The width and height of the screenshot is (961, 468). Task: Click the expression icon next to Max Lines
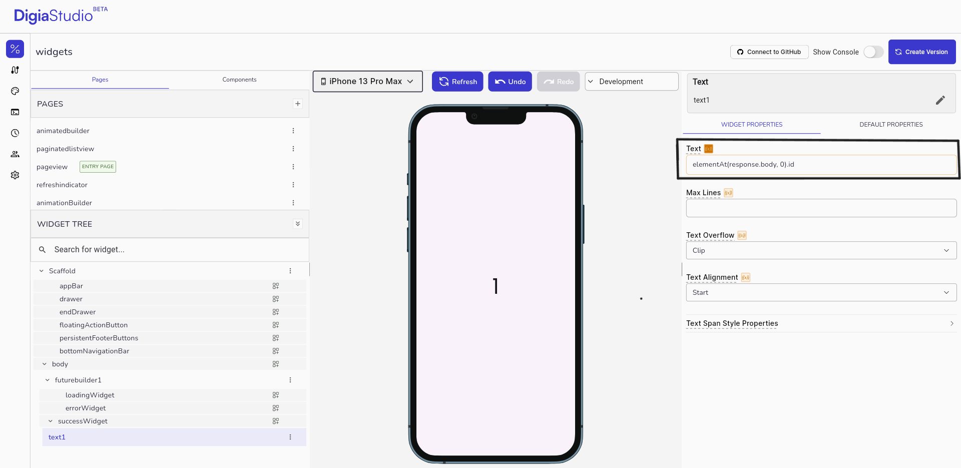tap(728, 193)
